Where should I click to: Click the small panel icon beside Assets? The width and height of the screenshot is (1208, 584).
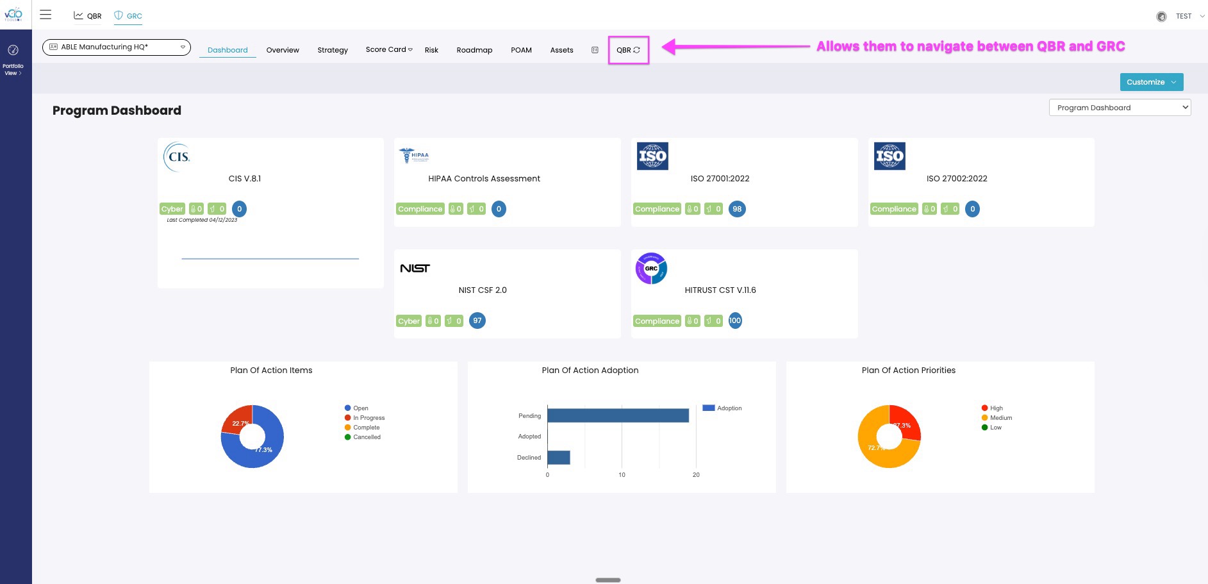tap(595, 50)
